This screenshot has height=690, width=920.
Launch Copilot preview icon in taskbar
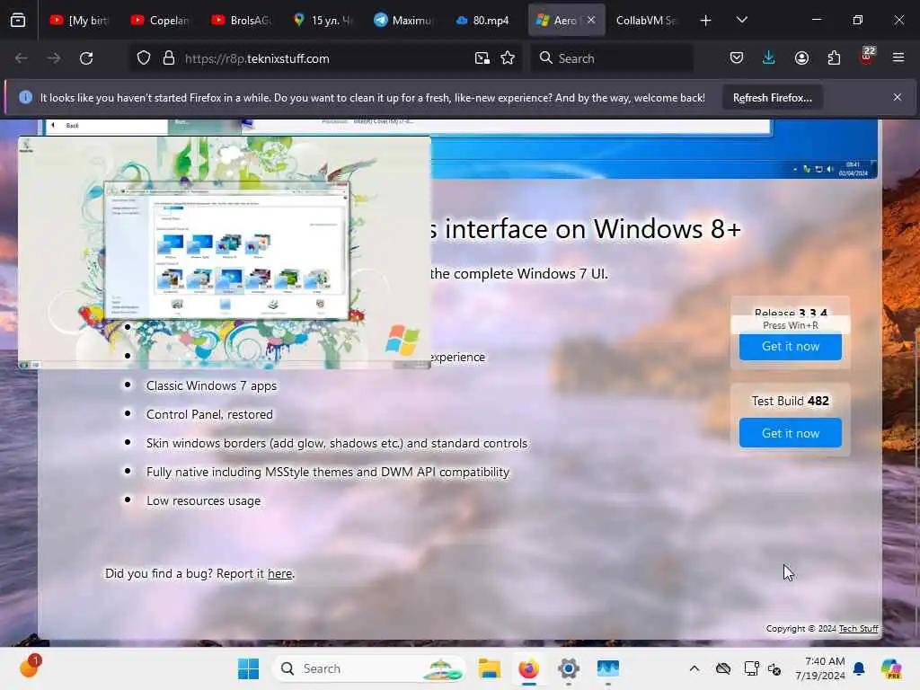click(x=890, y=668)
